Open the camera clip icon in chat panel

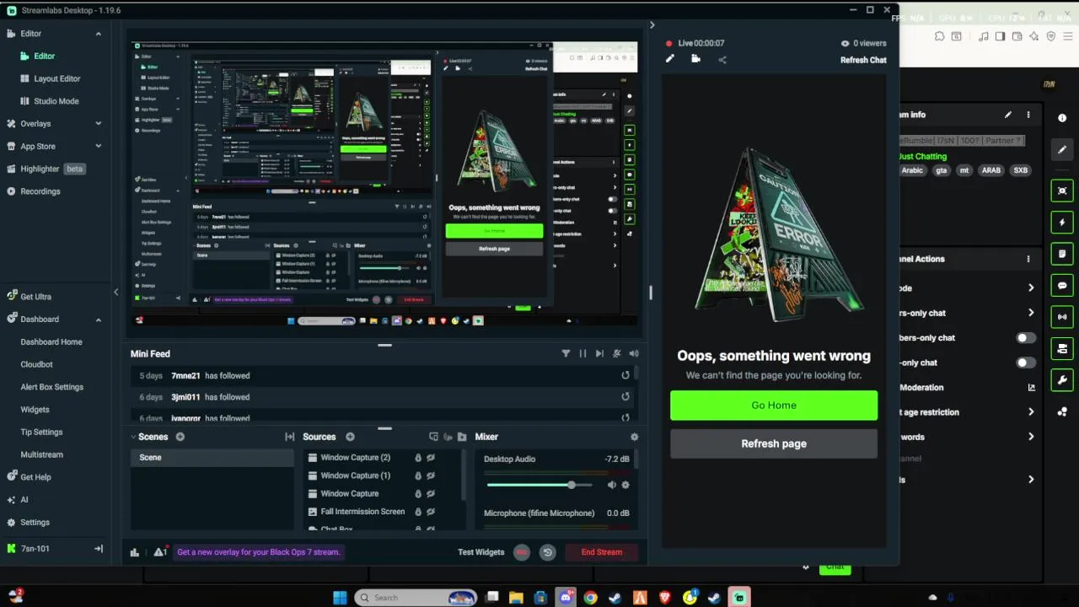tap(695, 59)
